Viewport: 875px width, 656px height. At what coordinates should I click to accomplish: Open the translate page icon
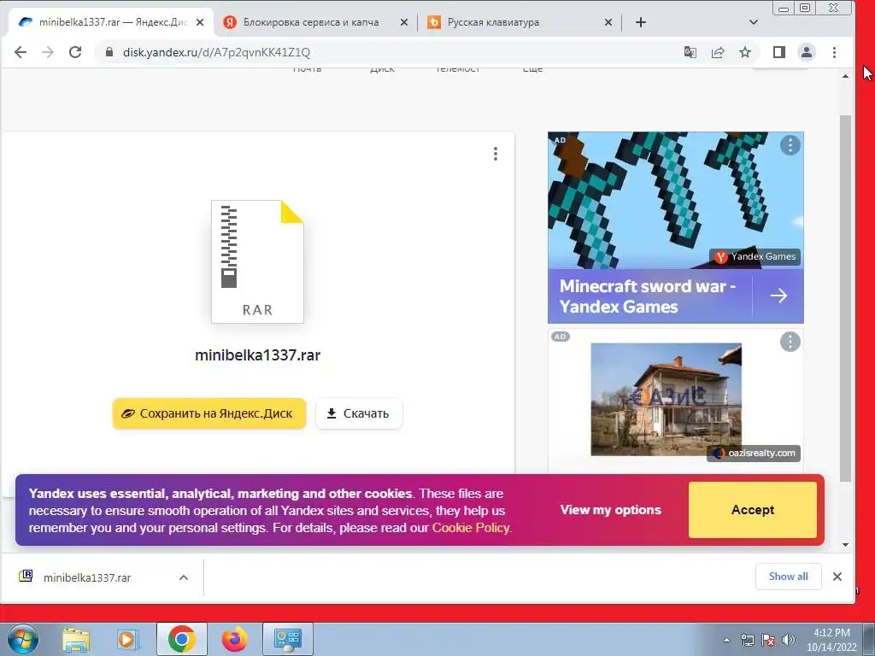(x=690, y=52)
